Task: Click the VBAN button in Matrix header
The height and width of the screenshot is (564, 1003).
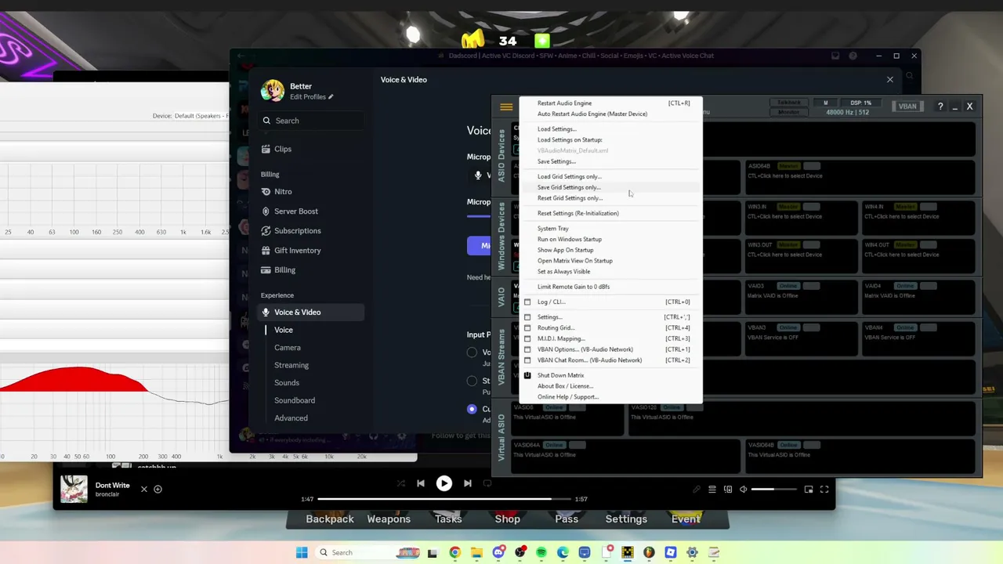Action: tap(907, 107)
